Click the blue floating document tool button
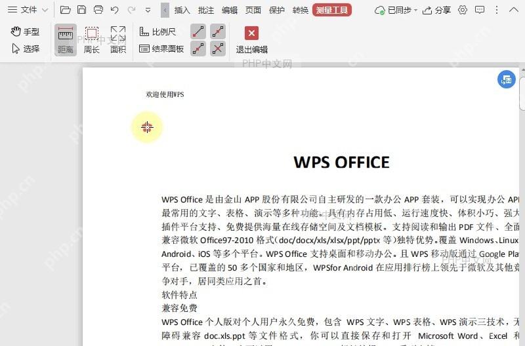The height and width of the screenshot is (346, 525). [506, 79]
